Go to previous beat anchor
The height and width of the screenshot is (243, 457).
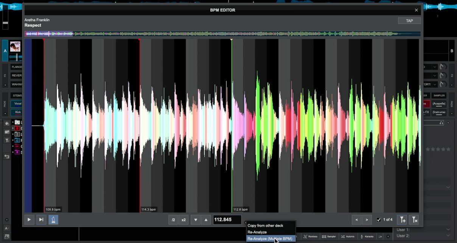click(x=356, y=220)
